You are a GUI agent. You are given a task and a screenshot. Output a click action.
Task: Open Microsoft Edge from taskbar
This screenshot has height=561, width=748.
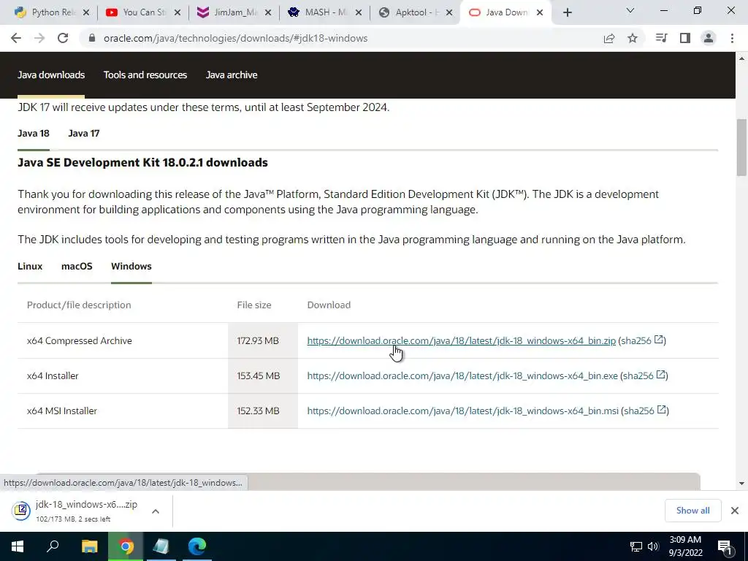[197, 546]
